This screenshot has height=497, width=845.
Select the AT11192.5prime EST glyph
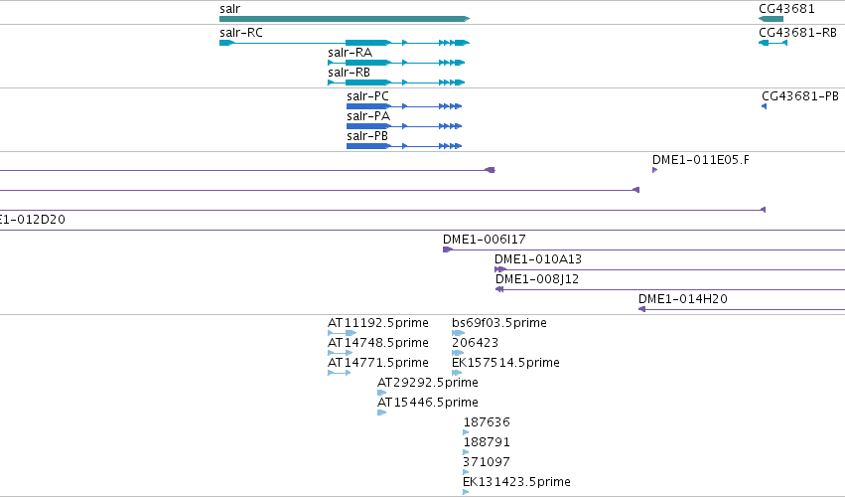tap(343, 333)
